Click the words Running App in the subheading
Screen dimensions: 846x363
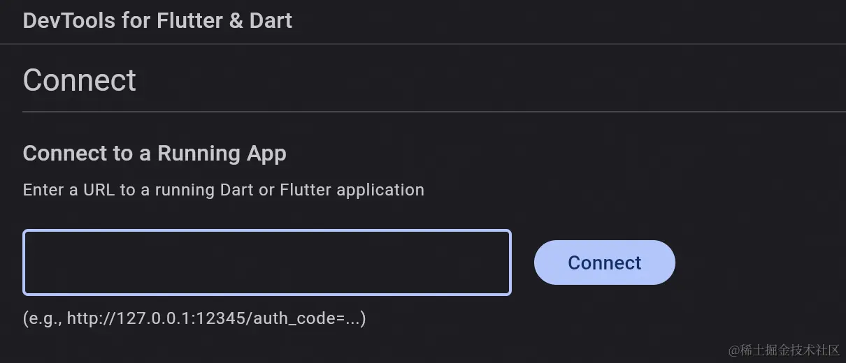pos(222,154)
